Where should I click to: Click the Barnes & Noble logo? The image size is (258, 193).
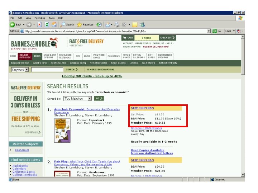34,44
